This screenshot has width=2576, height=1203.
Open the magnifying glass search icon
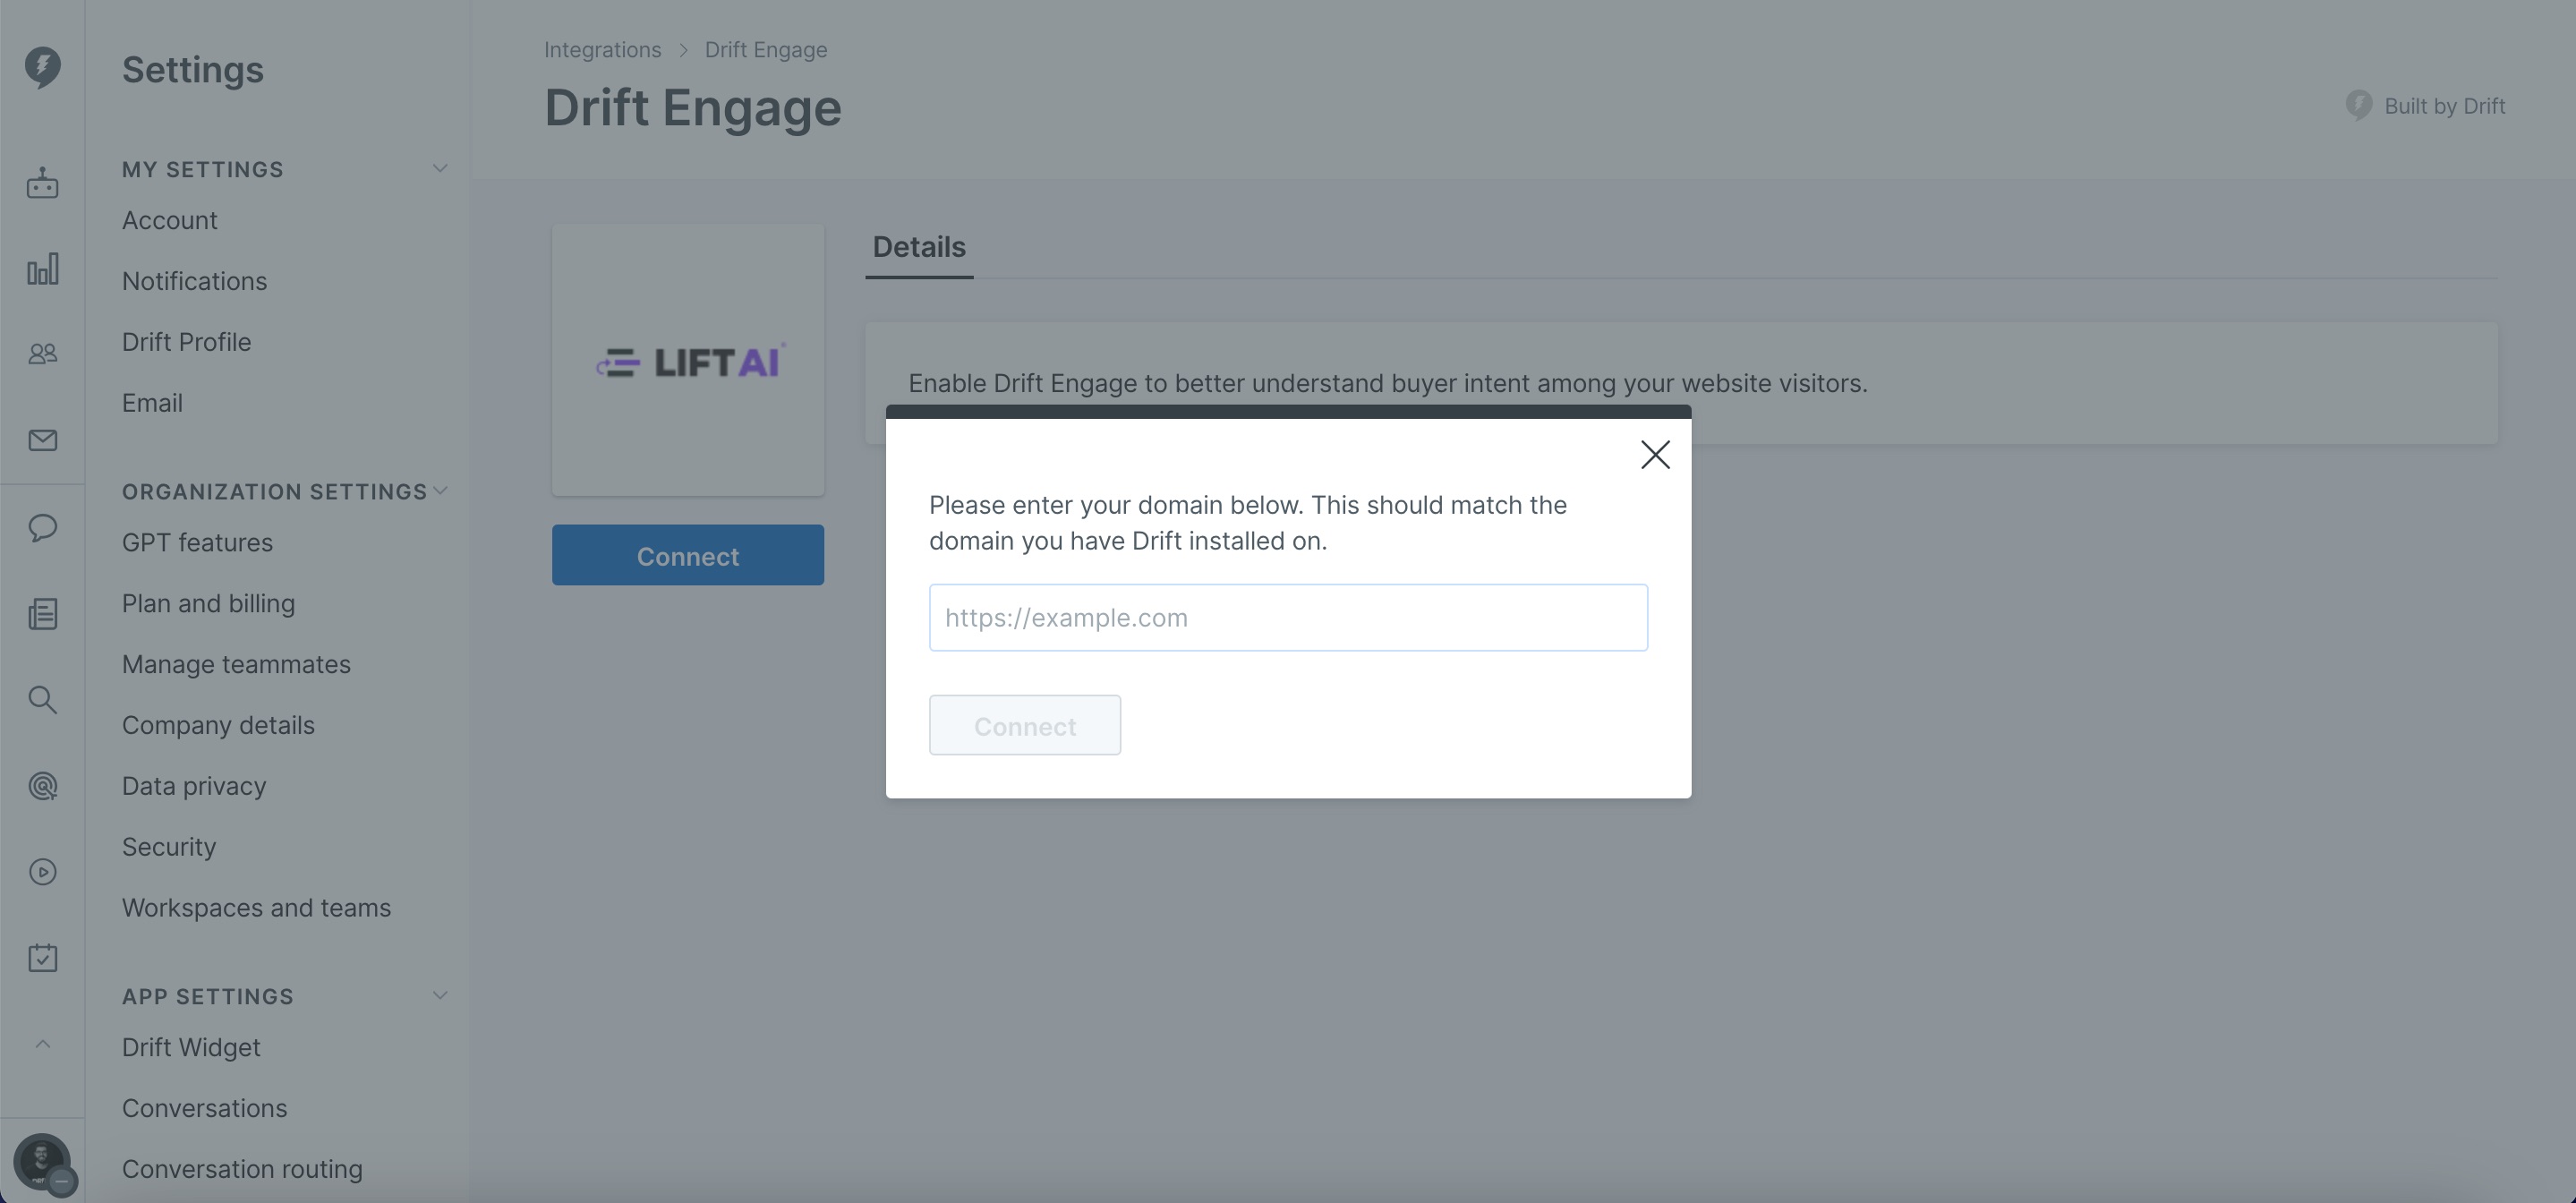(42, 699)
